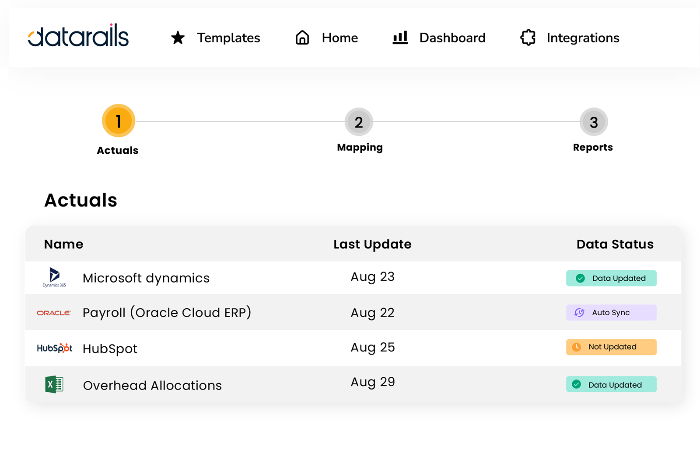Click the Auto Sync status icon
This screenshot has width=700, height=452.
pyautogui.click(x=579, y=313)
